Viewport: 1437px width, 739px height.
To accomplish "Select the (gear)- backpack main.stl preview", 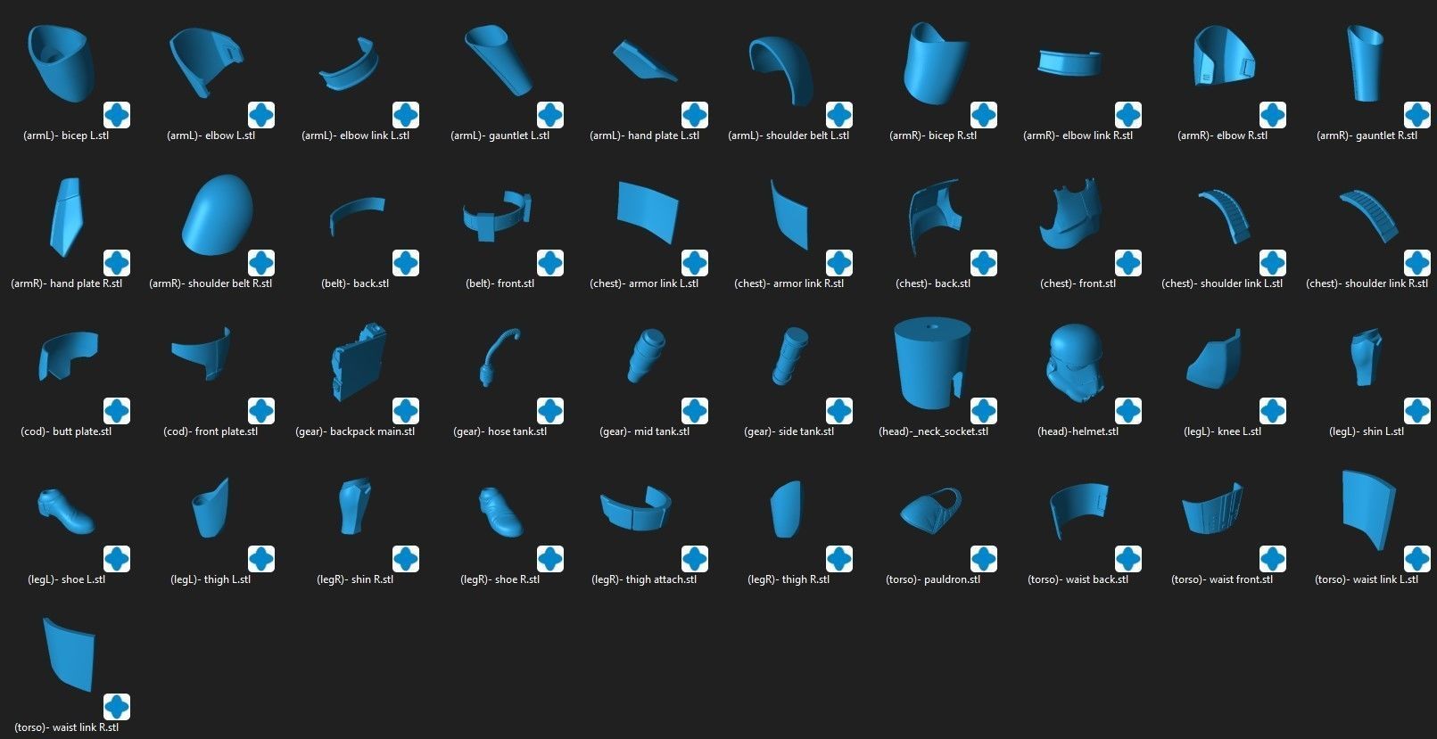I will [358, 363].
